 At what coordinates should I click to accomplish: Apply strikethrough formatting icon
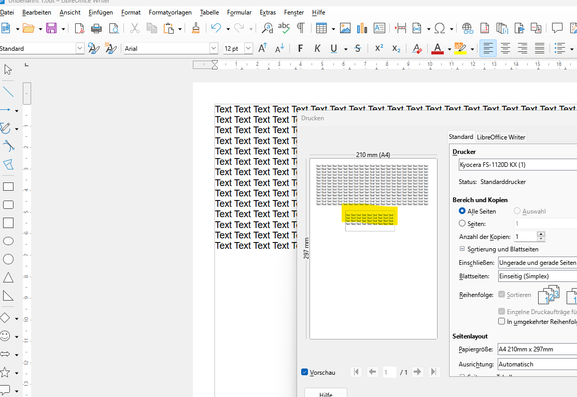tap(358, 48)
